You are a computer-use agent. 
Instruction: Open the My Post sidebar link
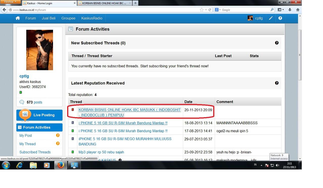click(26, 135)
